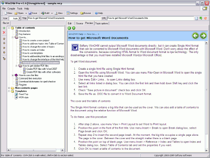Expand the Non-contents pages folder
Image resolution: width=210 pixels, height=158 pixels.
click(x=9, y=88)
